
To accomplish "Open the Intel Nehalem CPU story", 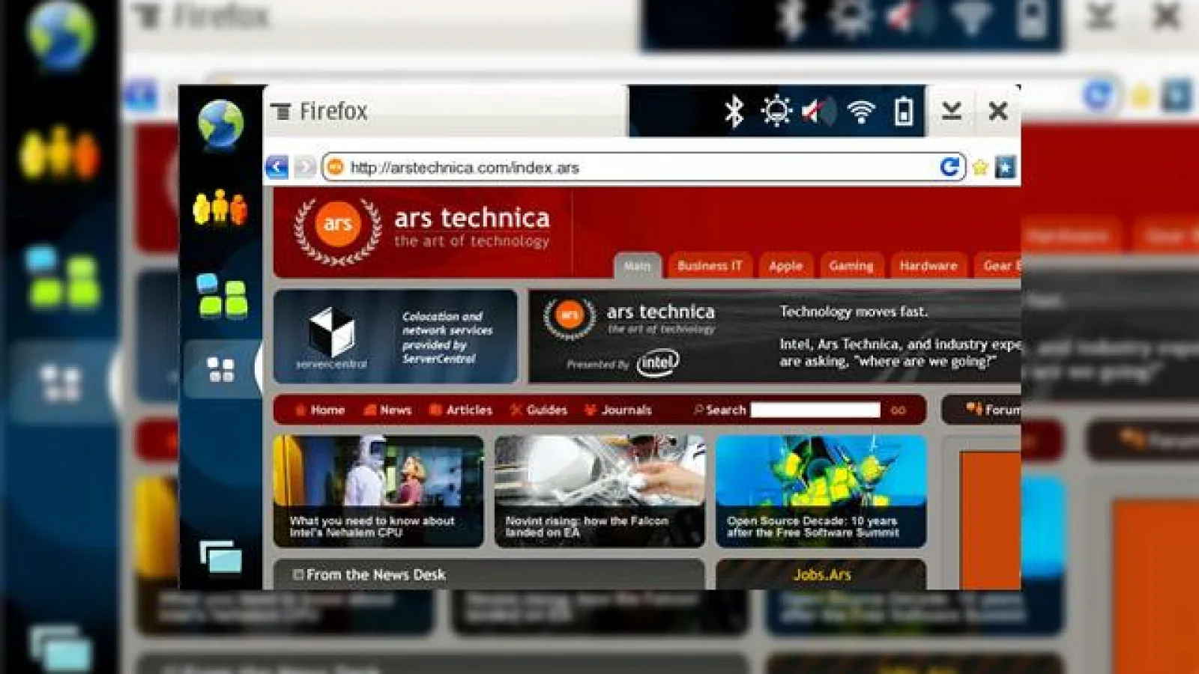I will pyautogui.click(x=378, y=491).
